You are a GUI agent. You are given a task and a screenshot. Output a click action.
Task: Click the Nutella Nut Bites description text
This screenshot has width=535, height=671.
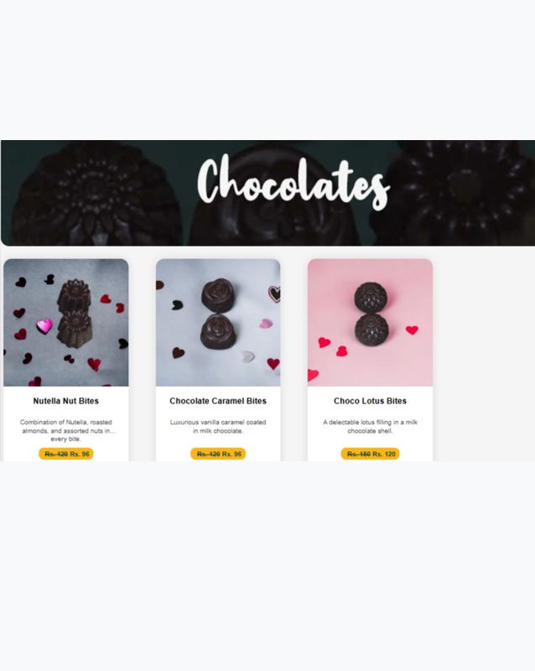[x=66, y=430]
